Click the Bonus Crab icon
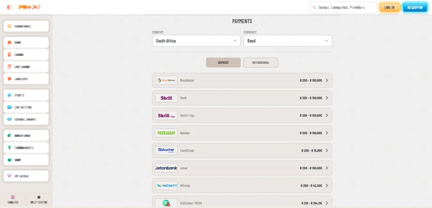The height and width of the screenshot is (208, 432). coord(9,136)
